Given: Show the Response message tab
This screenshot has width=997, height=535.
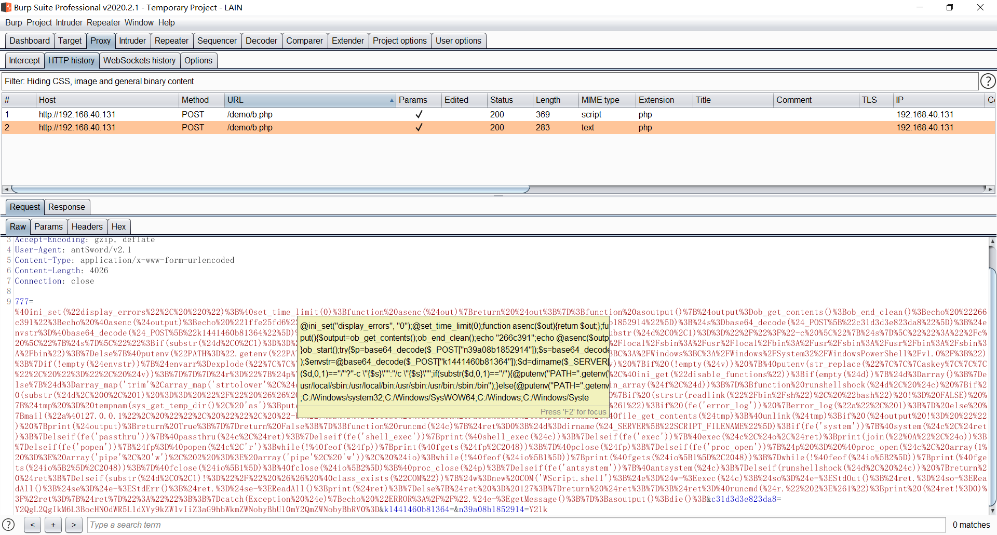Looking at the screenshot, I should pyautogui.click(x=66, y=207).
